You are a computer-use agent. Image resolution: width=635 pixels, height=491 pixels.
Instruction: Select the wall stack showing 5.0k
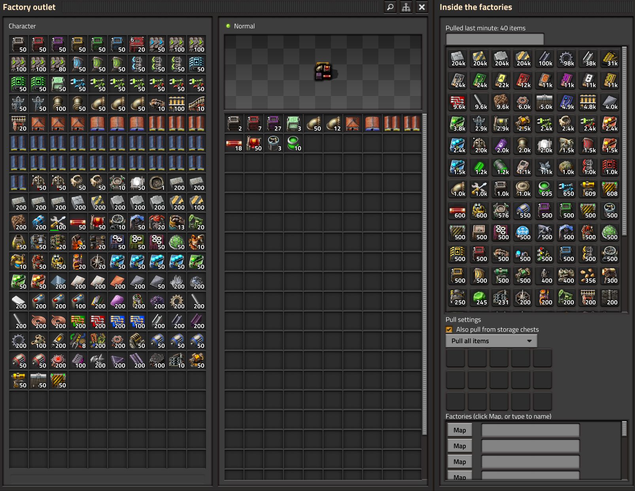[544, 102]
